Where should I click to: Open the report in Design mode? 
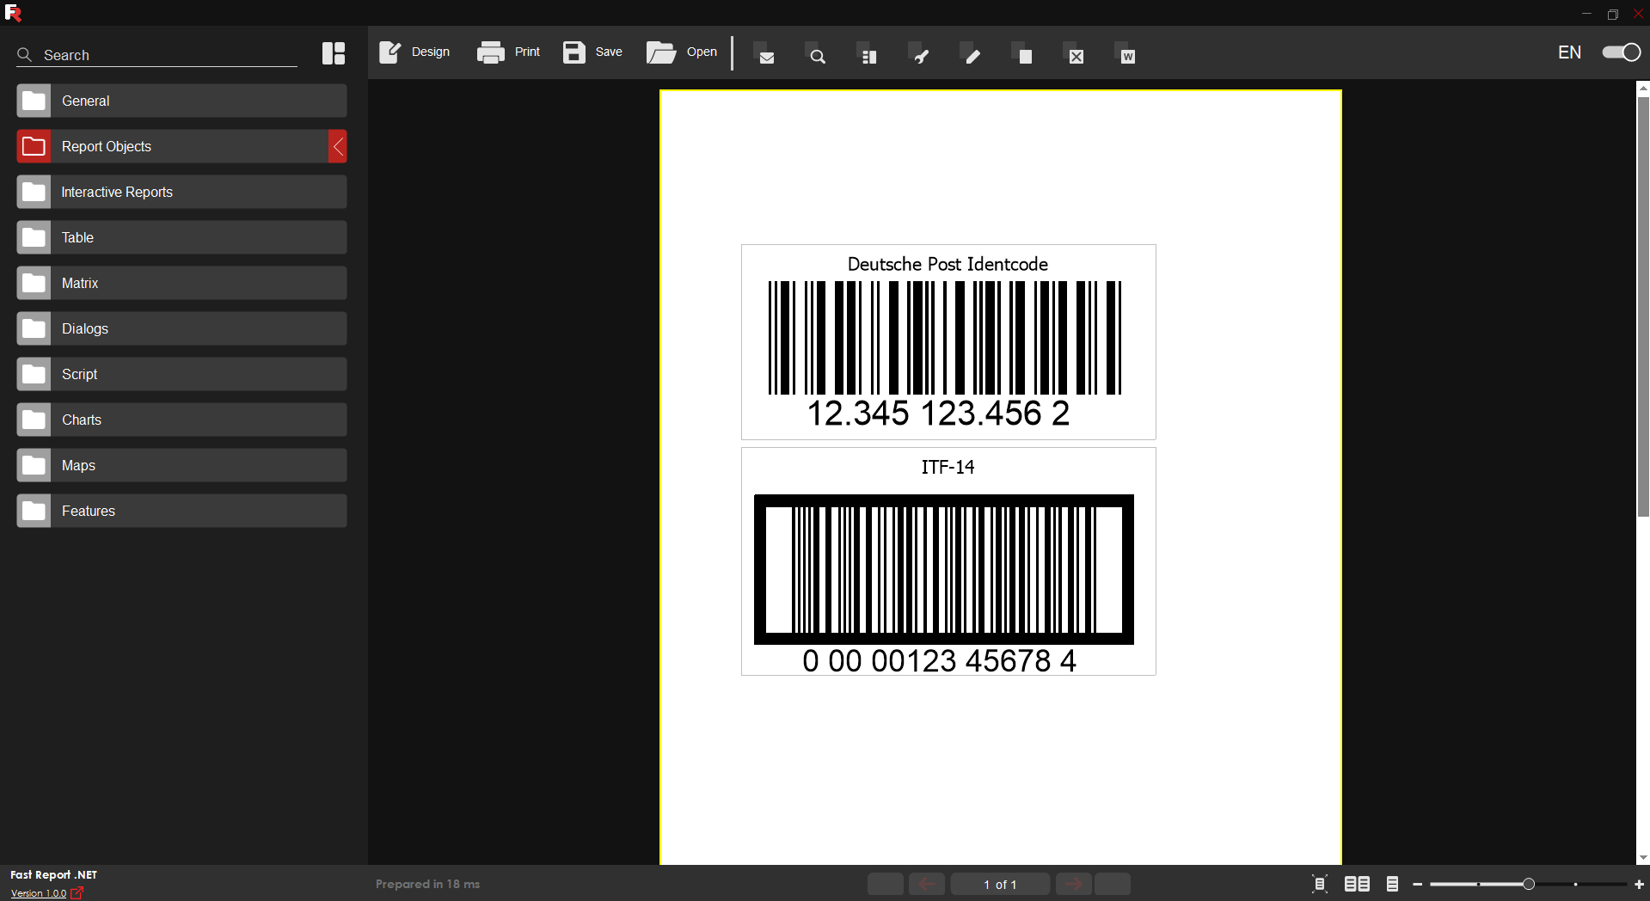414,52
